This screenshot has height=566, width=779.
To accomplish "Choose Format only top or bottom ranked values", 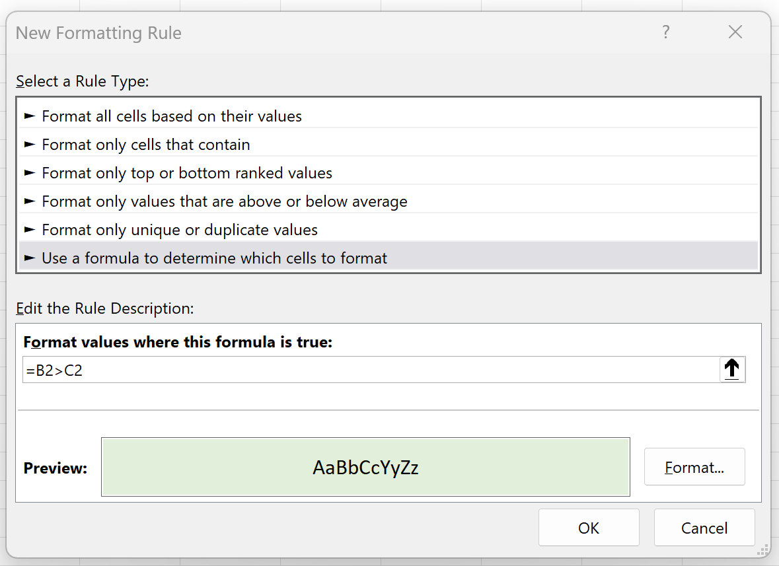I will [x=388, y=173].
